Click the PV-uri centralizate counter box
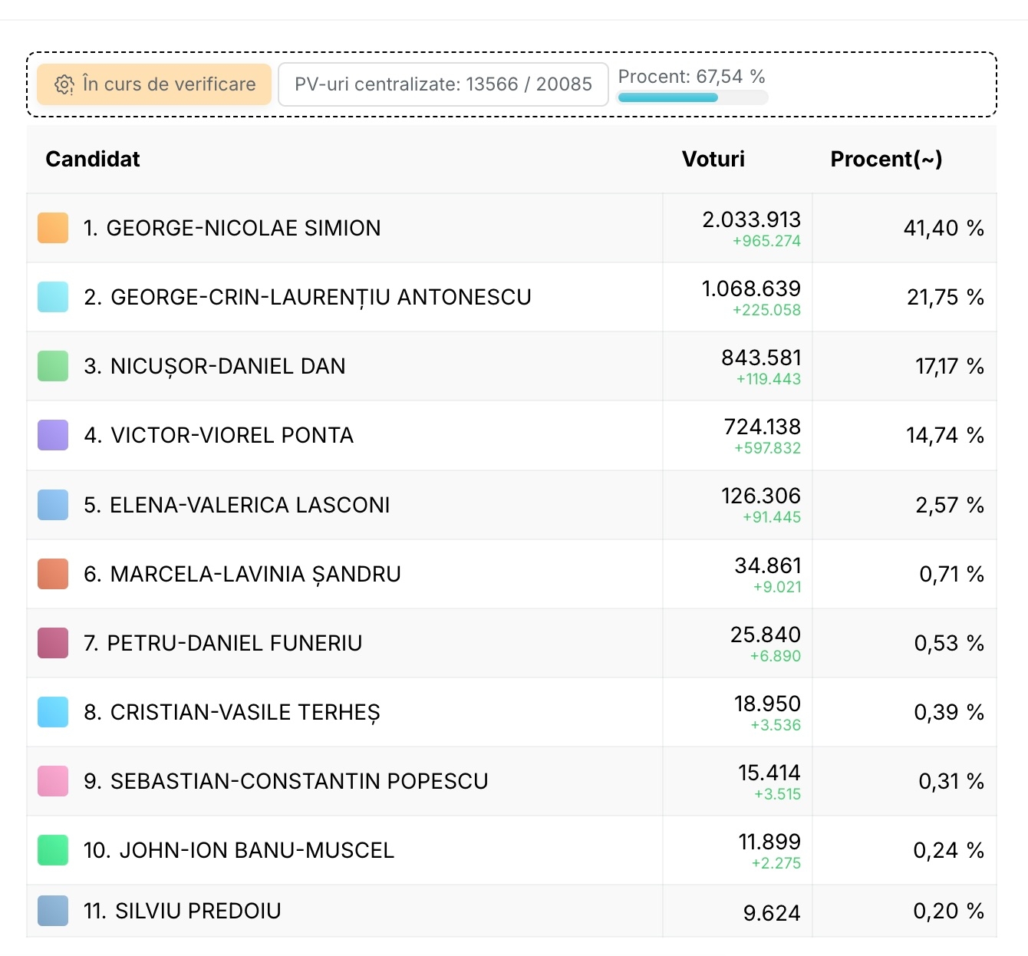The image size is (1028, 956). 443,84
